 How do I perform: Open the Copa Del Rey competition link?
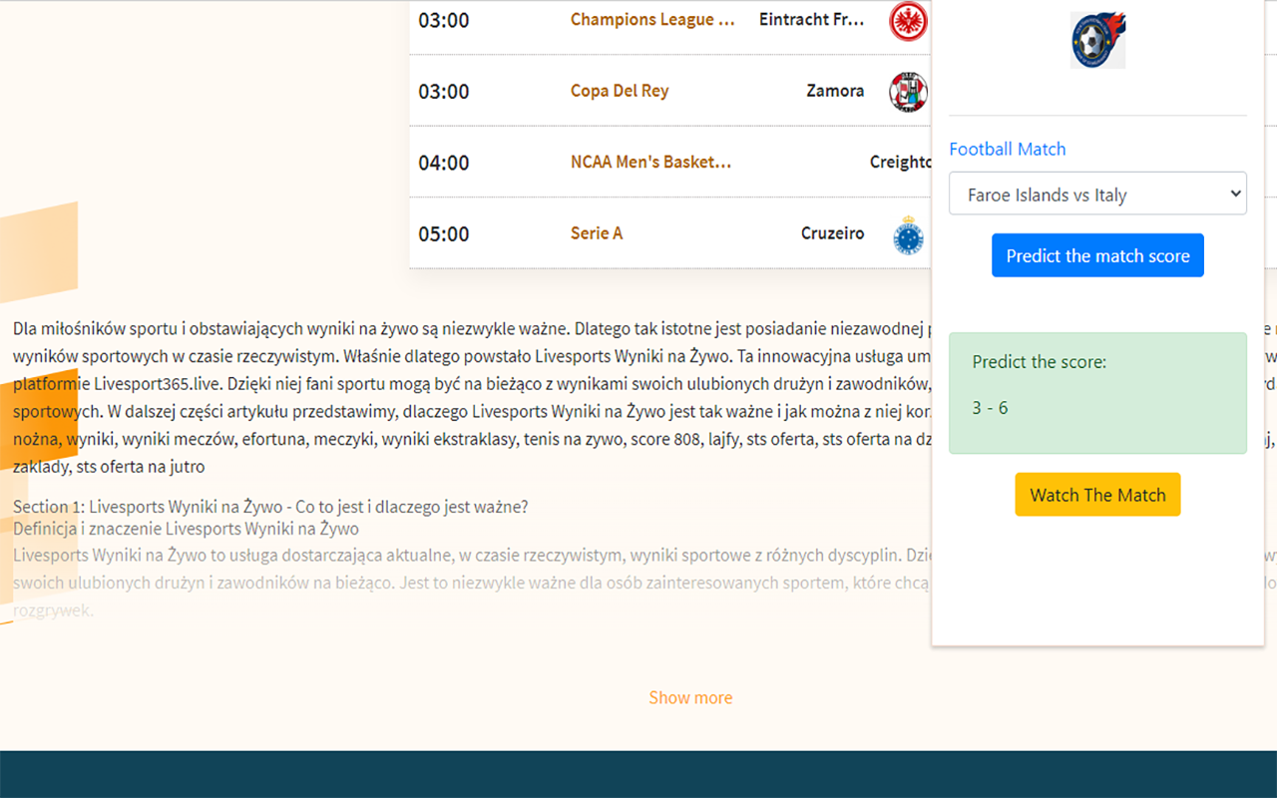(620, 91)
